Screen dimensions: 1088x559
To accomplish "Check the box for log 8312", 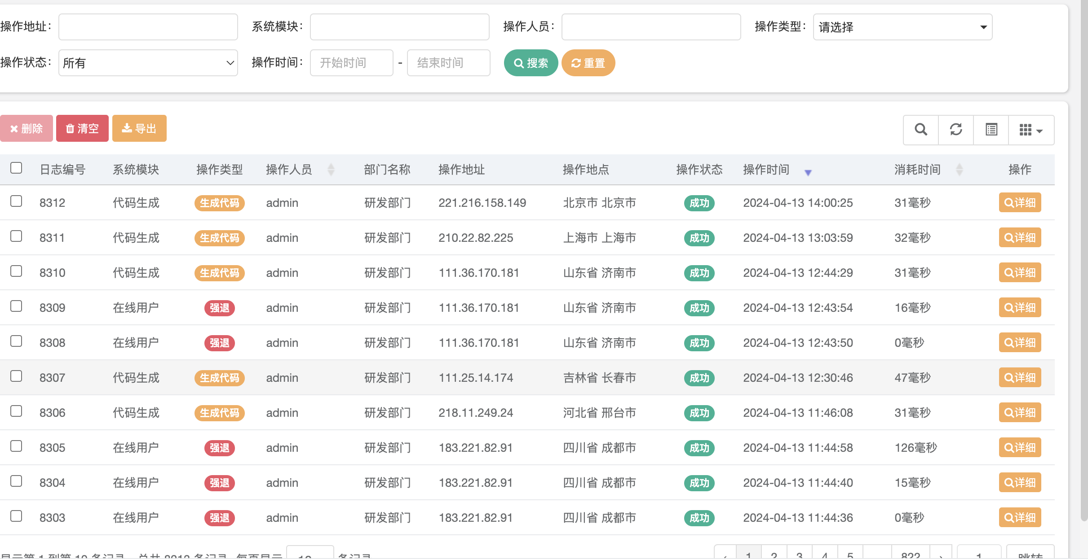I will click(16, 201).
